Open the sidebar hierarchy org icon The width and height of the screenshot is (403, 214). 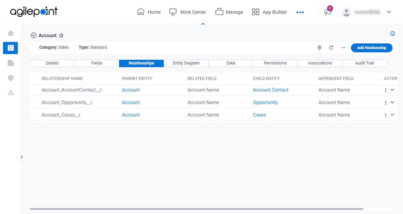[11, 93]
